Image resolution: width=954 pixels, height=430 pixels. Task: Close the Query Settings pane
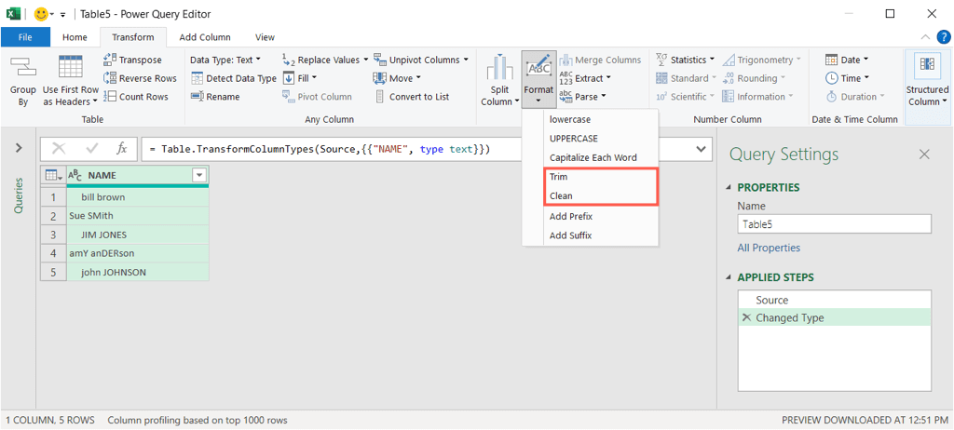coord(924,155)
